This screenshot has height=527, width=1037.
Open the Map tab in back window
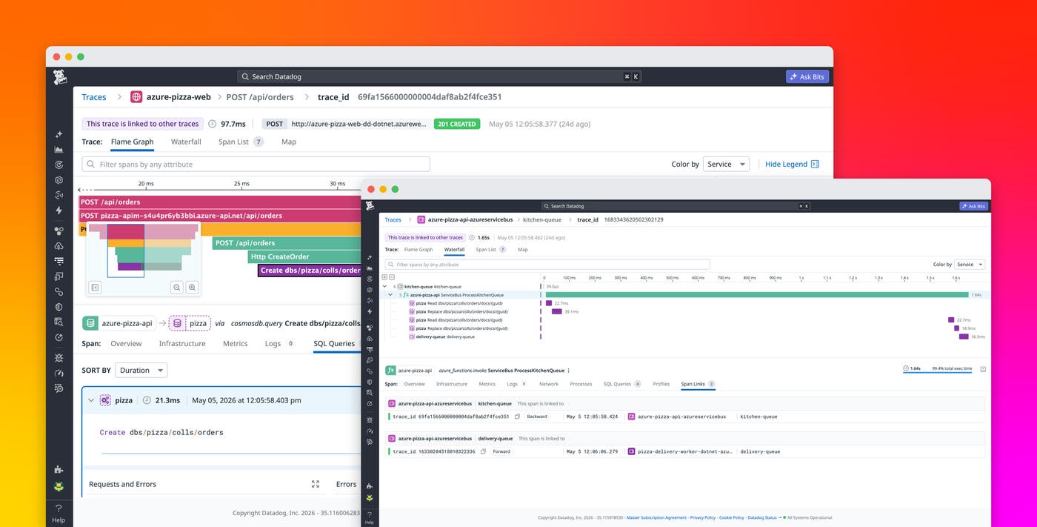(x=289, y=142)
